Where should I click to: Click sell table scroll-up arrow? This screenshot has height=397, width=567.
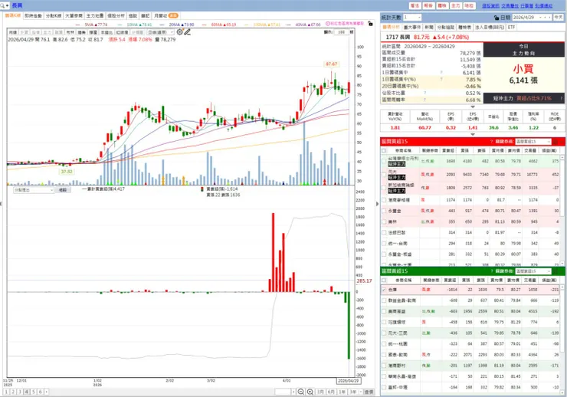point(562,287)
